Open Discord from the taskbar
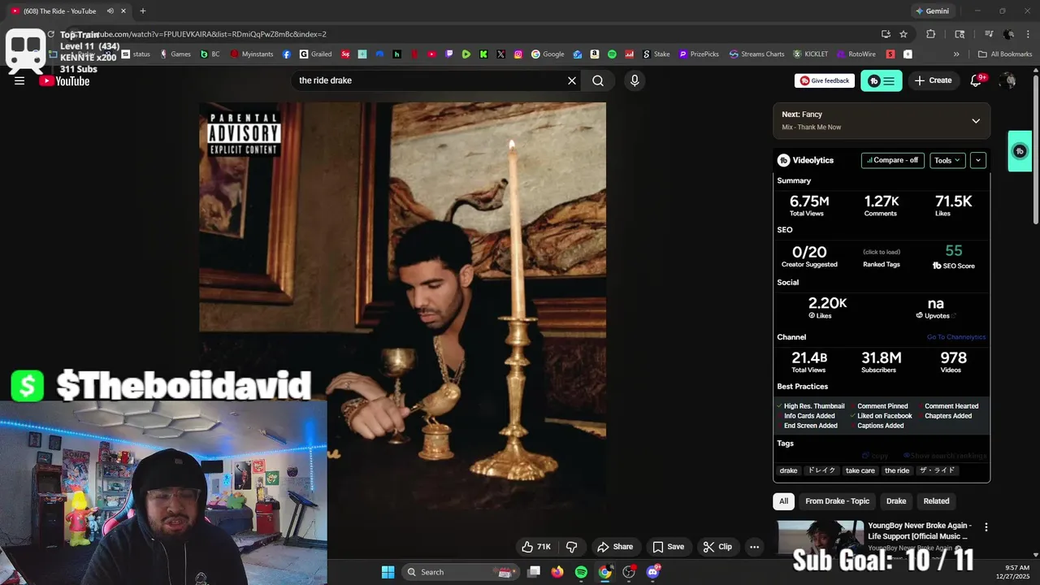Screen dimensions: 1040x585 pyautogui.click(x=652, y=572)
